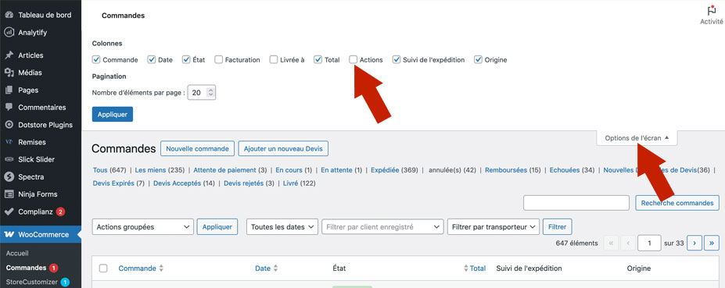Screen dimensions: 725x288
Task: Toggle the Origine column checkbox
Action: click(x=478, y=59)
